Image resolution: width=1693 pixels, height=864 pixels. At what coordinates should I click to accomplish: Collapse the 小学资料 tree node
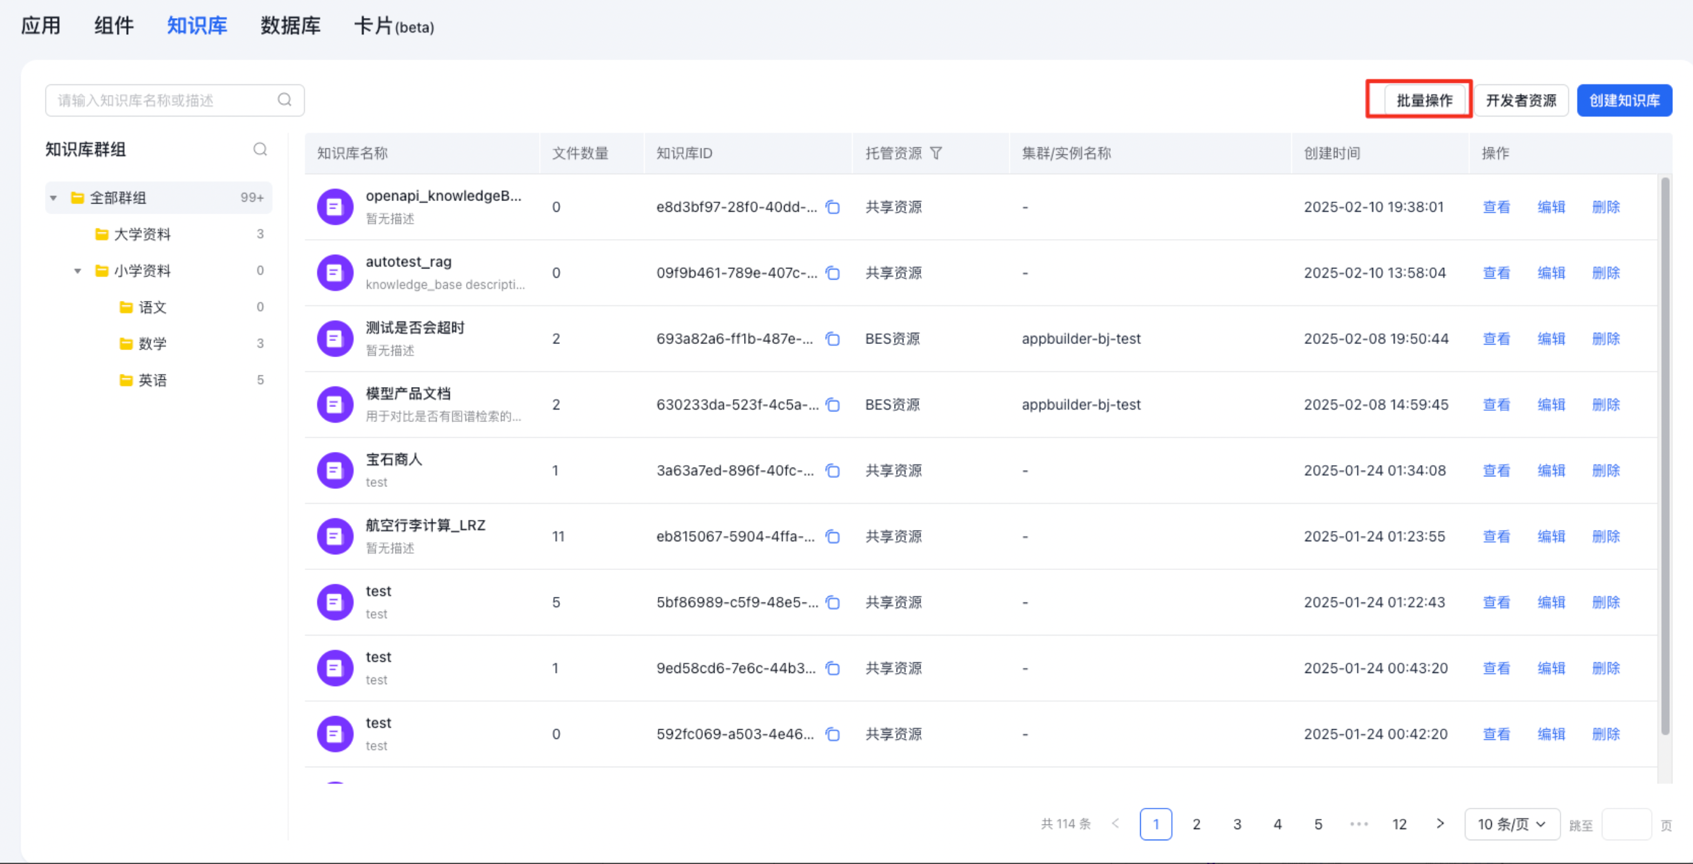(x=77, y=270)
